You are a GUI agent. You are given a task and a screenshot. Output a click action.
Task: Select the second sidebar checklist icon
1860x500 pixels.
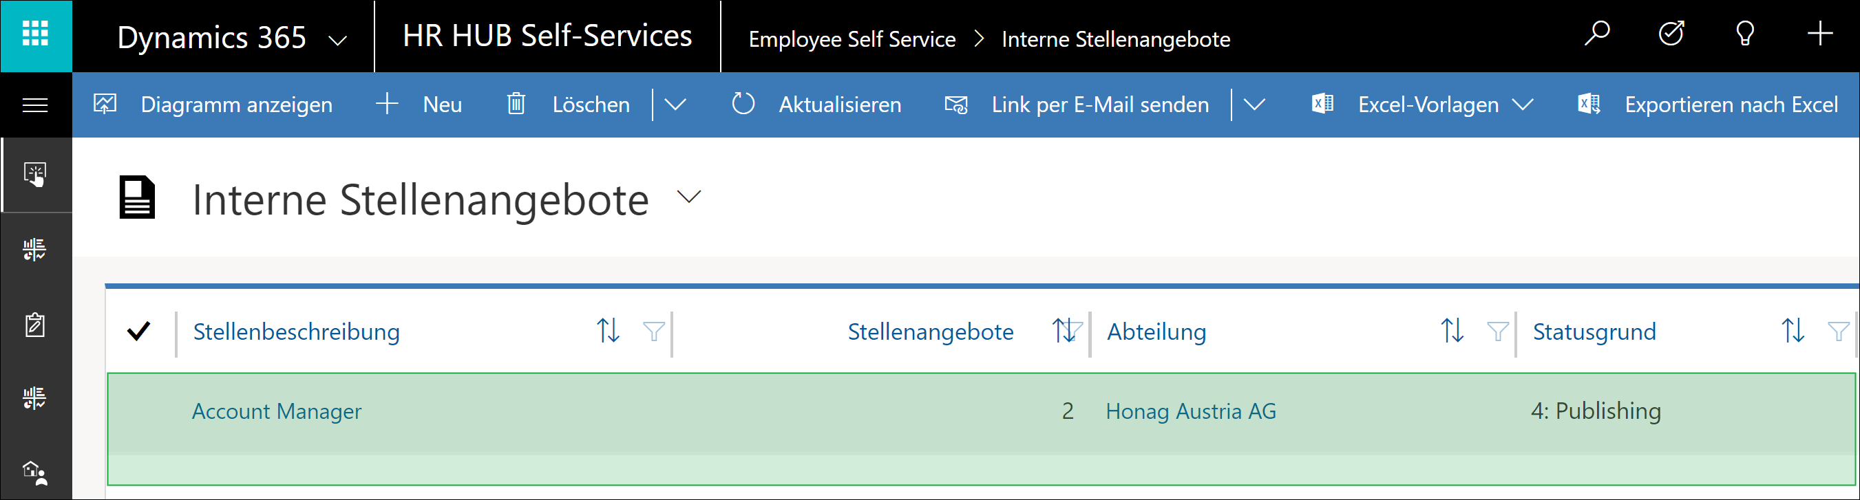click(34, 250)
